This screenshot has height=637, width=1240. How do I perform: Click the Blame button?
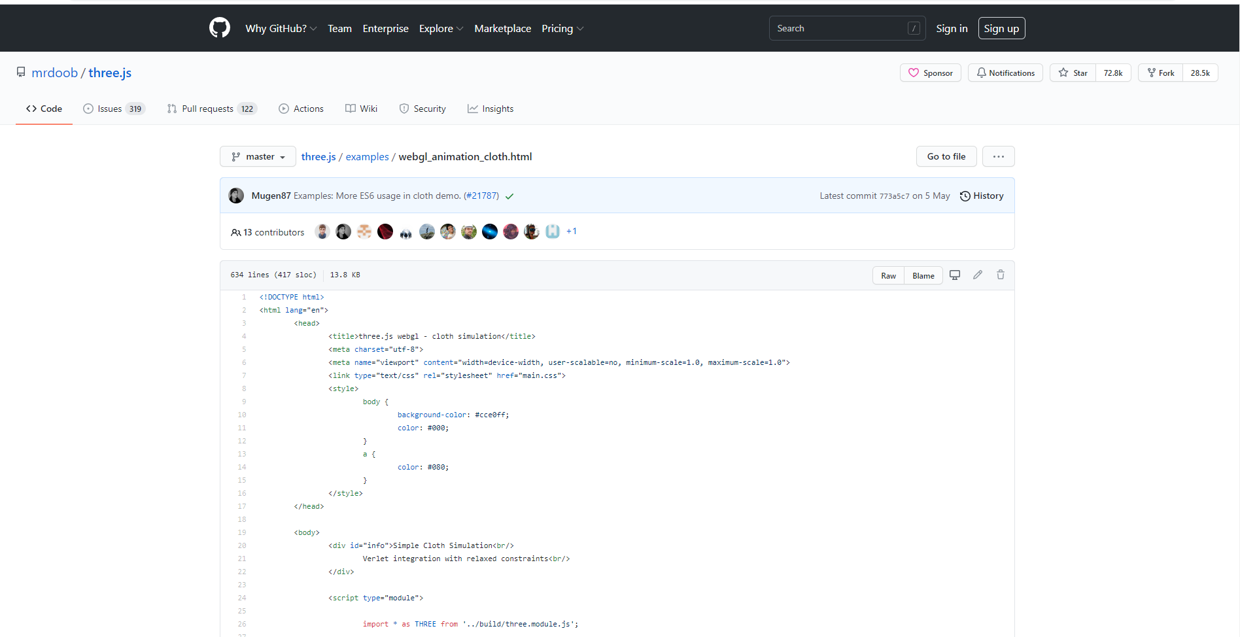(x=923, y=275)
